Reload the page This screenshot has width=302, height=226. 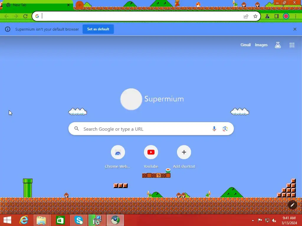point(25,16)
